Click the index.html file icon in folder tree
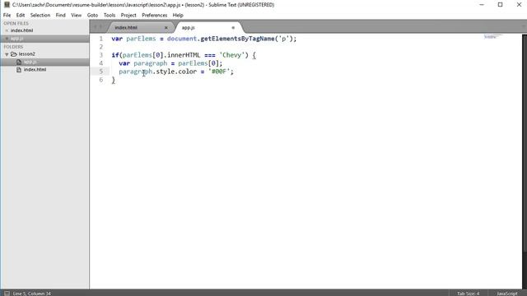Screen dimensions: 527x296 pyautogui.click(x=19, y=69)
